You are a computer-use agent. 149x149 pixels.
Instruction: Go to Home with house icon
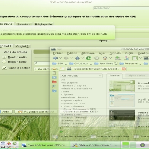(x=105, y=58)
